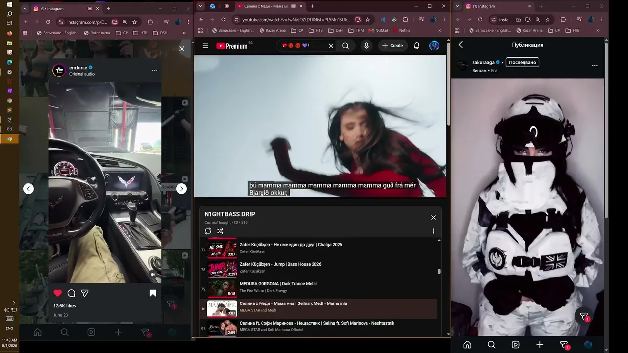Open a new tab in the YouTube window
628x353 pixels.
click(x=312, y=6)
